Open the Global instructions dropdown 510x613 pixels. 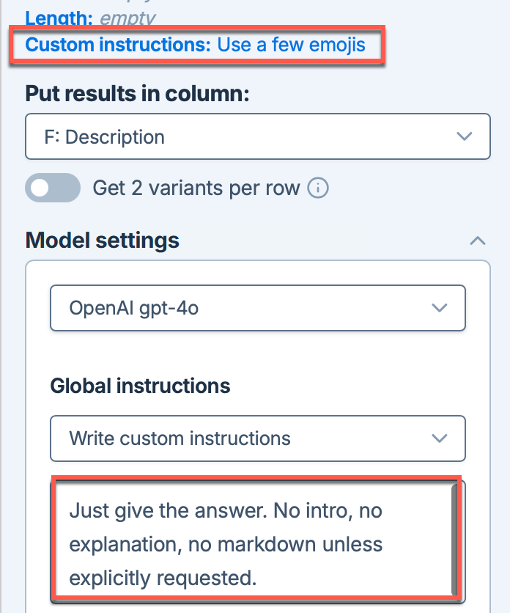pos(256,438)
